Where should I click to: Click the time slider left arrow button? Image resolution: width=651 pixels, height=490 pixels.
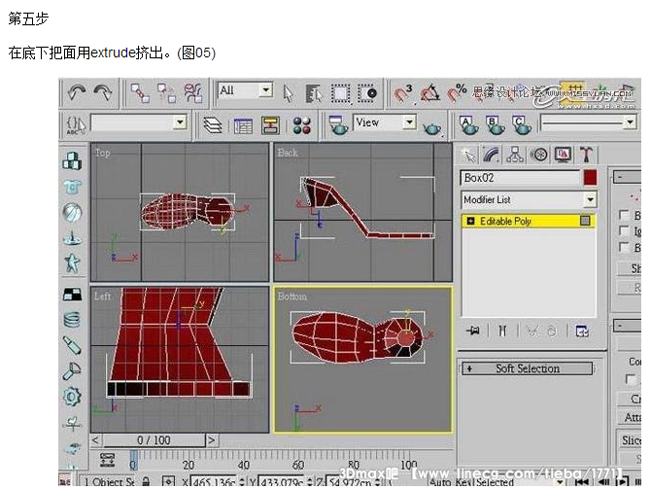tap(96, 440)
